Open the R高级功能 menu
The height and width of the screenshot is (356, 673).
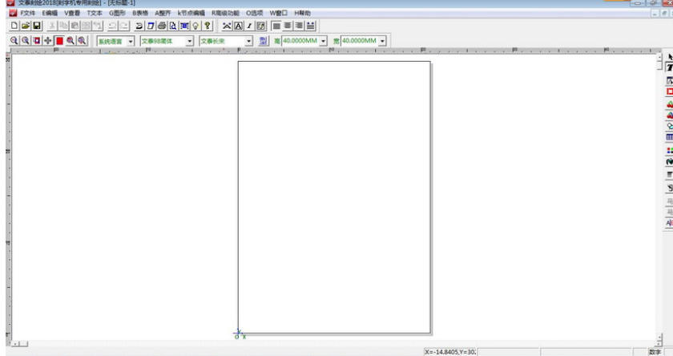tap(225, 14)
